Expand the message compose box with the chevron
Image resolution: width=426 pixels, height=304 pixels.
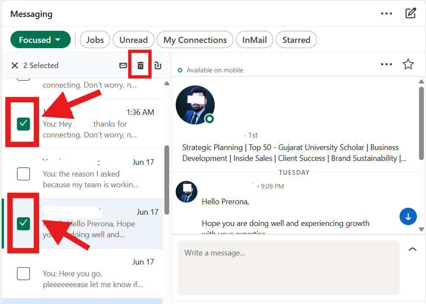[x=413, y=249]
